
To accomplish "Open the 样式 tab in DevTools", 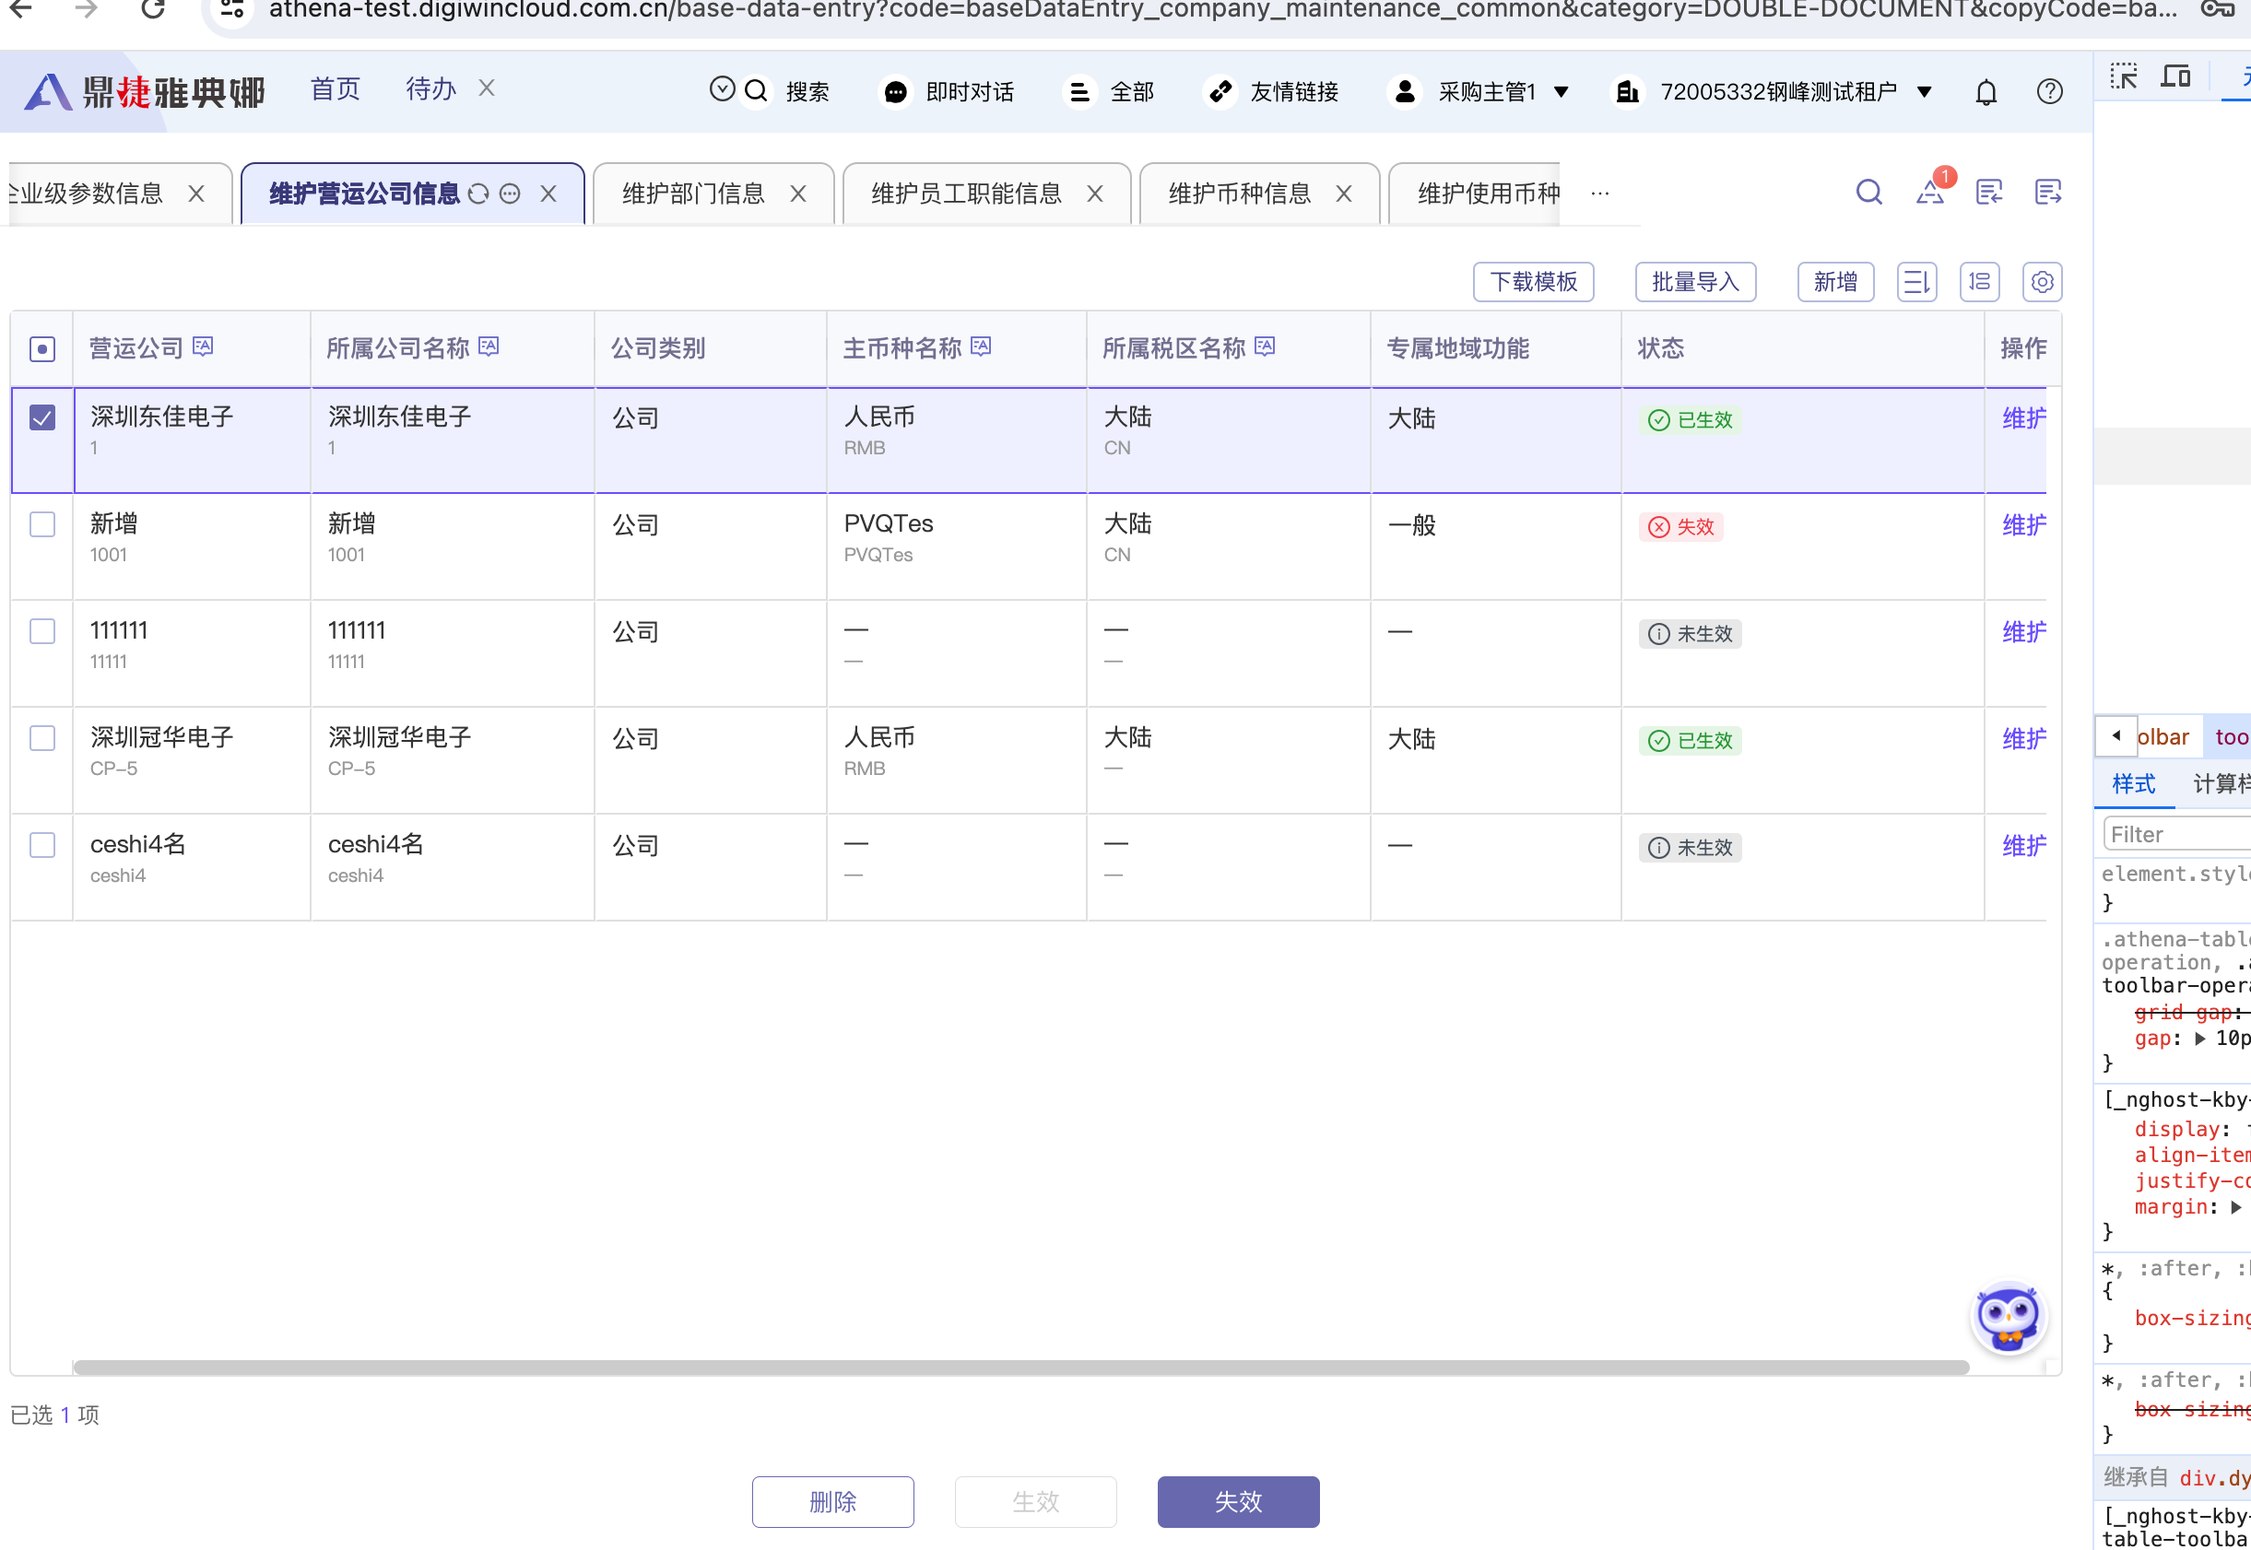I will point(2133,783).
